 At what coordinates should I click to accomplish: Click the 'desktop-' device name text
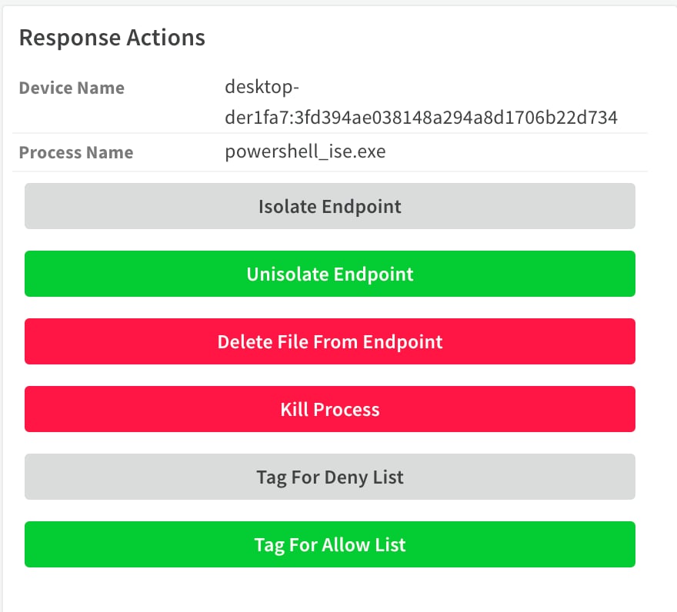tap(262, 87)
